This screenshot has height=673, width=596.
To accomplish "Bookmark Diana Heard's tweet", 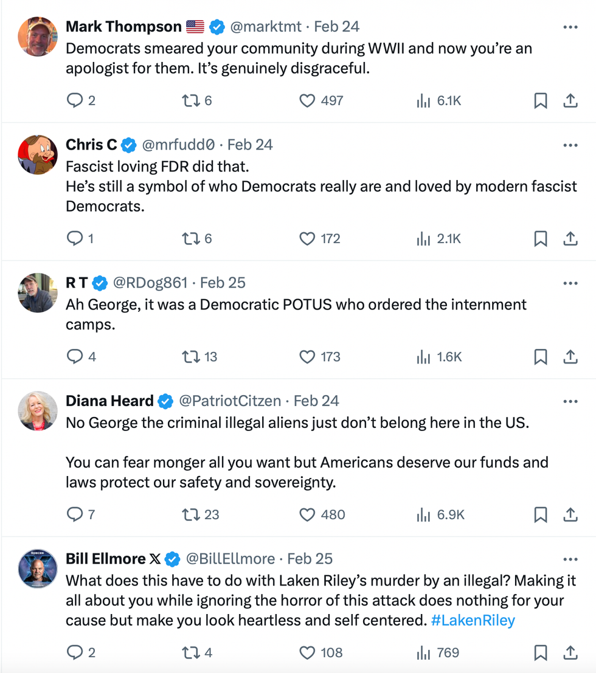I will pyautogui.click(x=540, y=514).
